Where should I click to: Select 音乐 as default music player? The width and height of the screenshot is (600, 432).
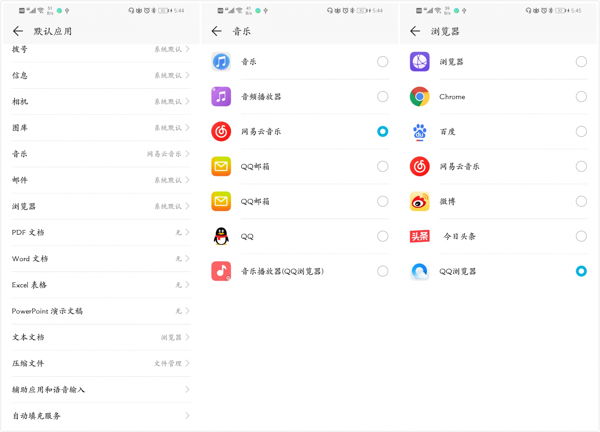click(382, 61)
